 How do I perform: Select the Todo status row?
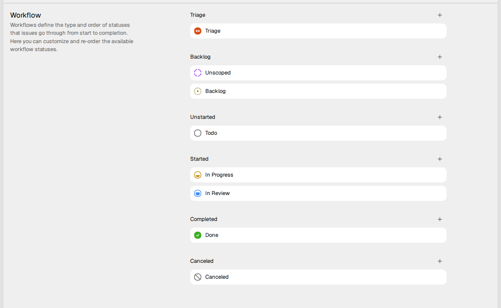(318, 133)
